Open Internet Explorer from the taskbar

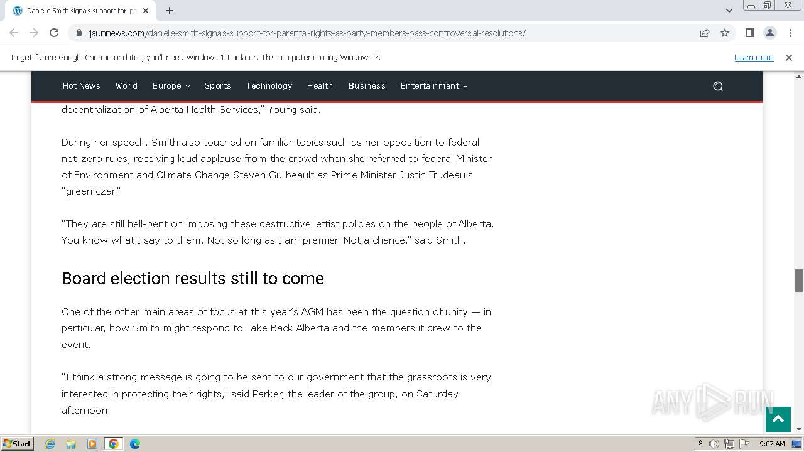[50, 444]
